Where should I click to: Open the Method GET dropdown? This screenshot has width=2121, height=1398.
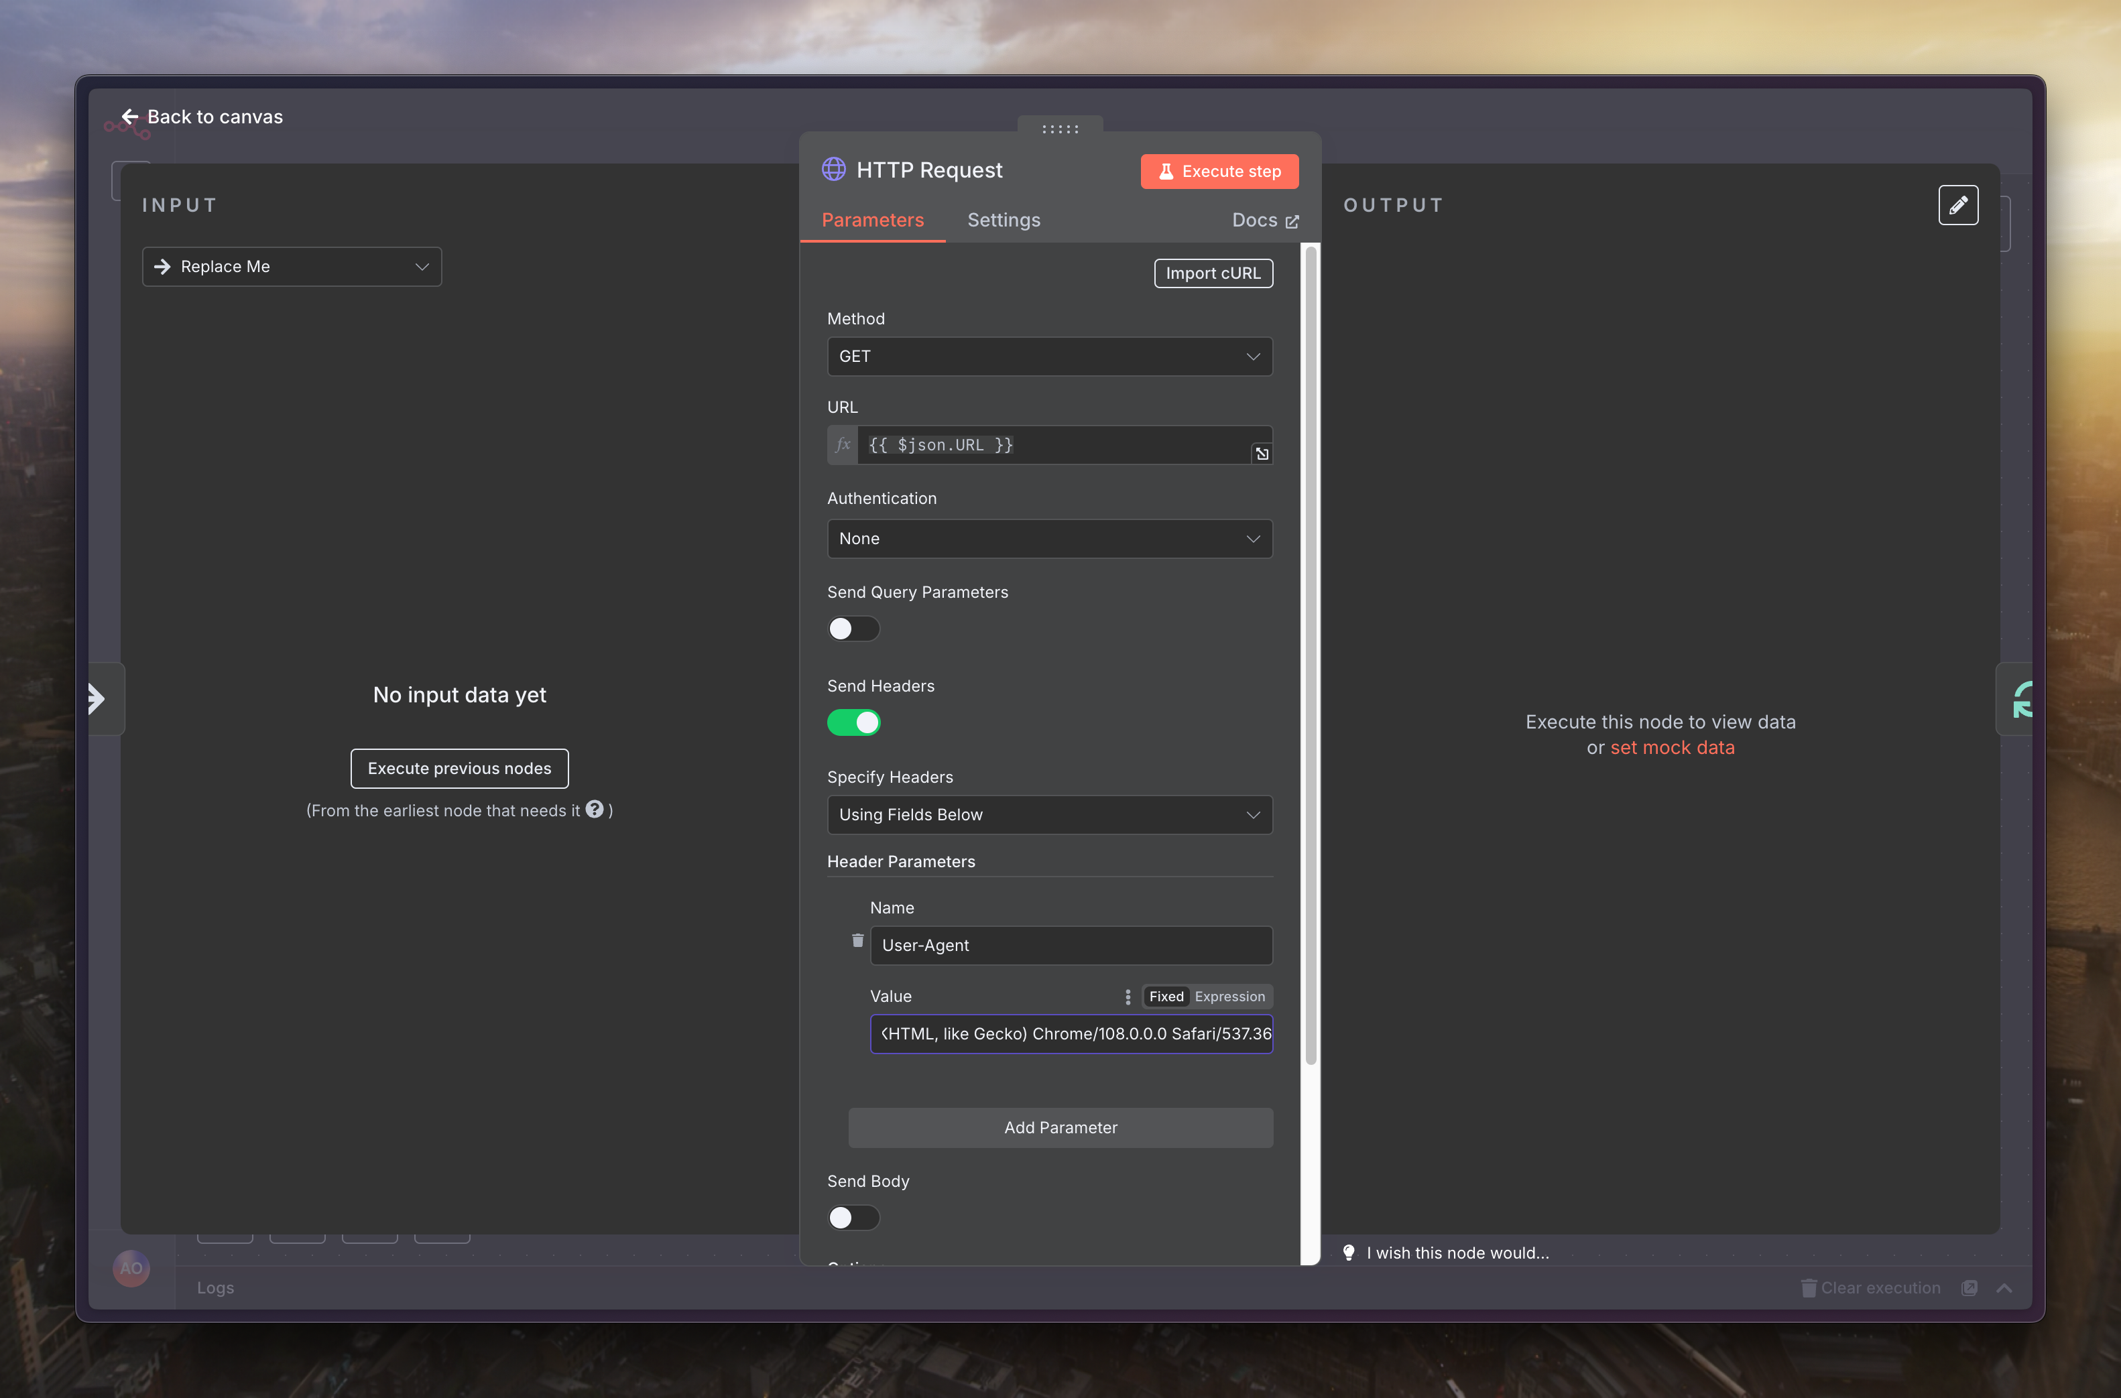pos(1048,357)
